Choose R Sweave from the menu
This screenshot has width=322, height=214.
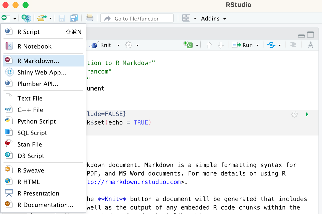pyautogui.click(x=43, y=170)
